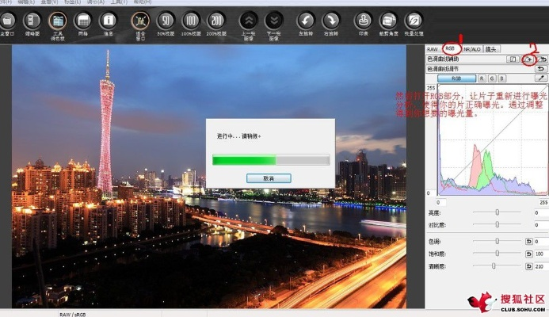Toggle the grid overlay icon
The height and width of the screenshot is (317, 549).
(83, 21)
